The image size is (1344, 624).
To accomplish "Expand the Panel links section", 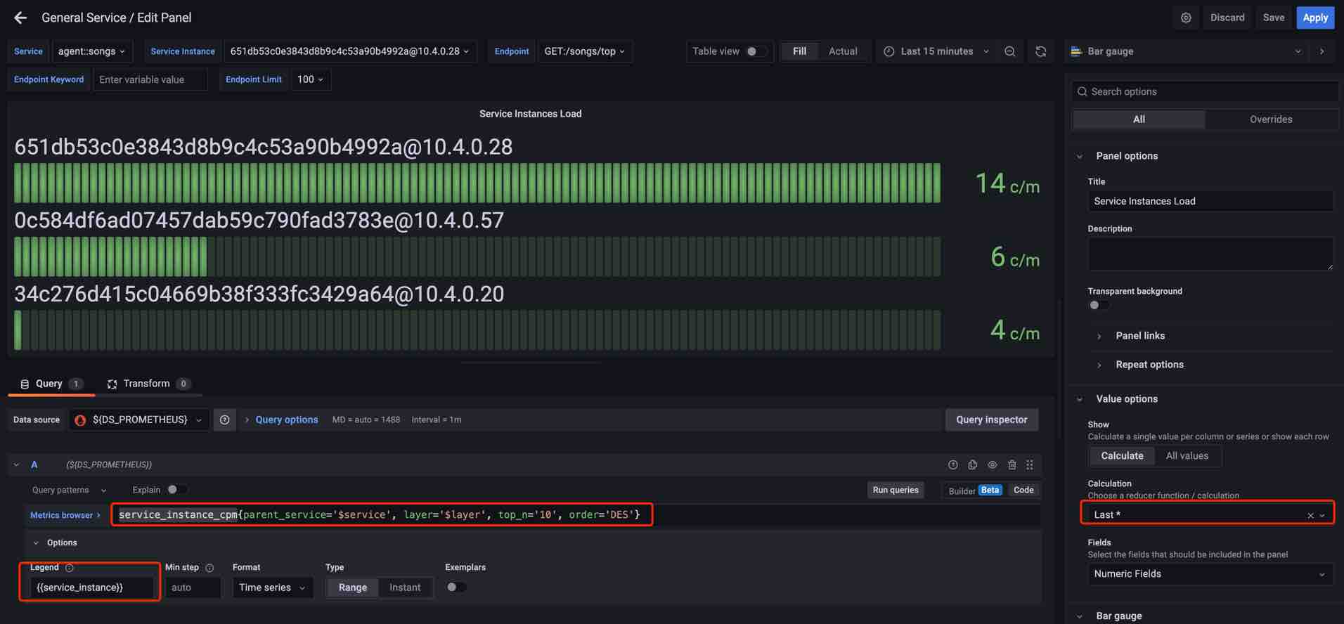I will point(1139,336).
